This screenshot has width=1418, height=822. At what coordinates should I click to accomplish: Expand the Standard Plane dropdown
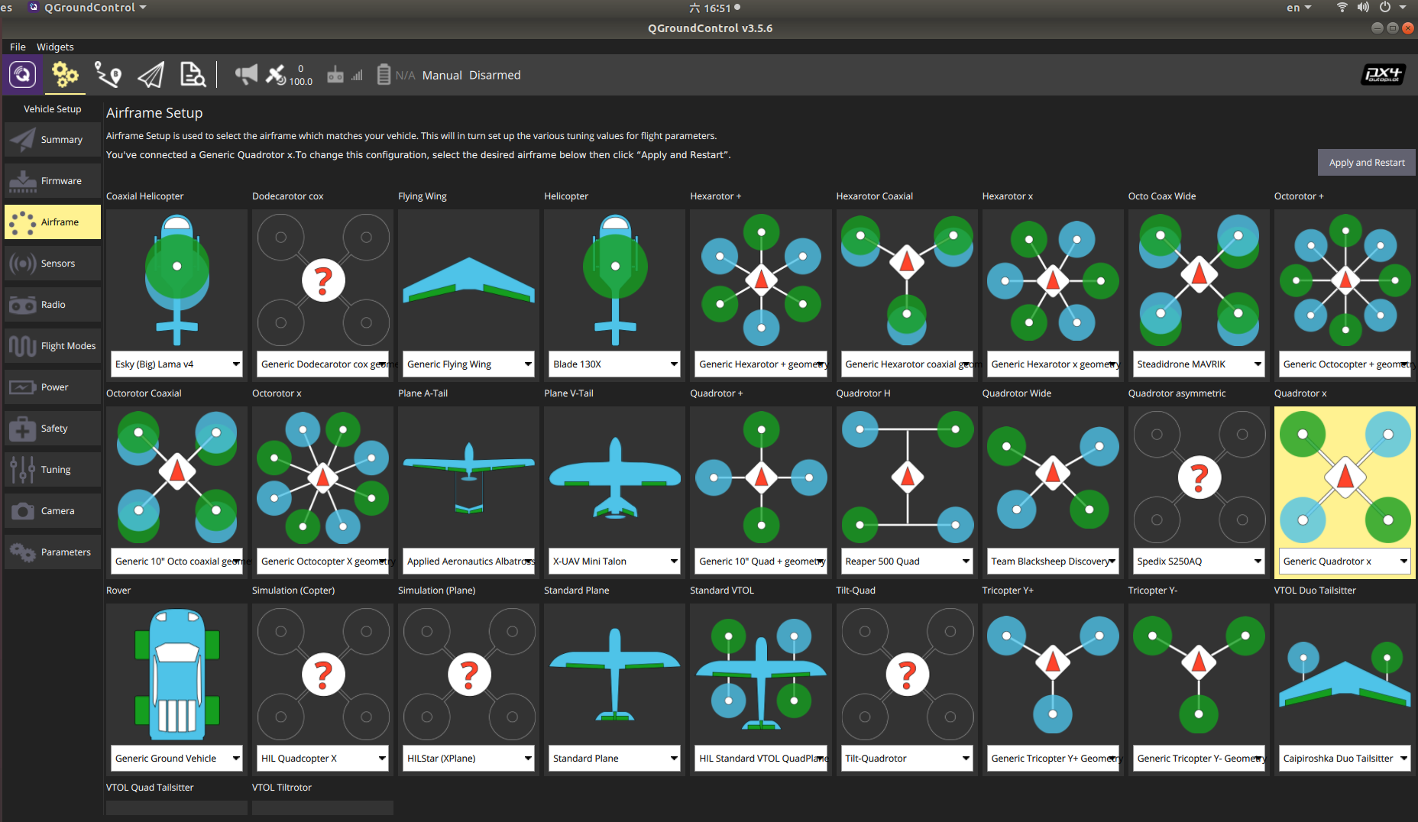(615, 758)
